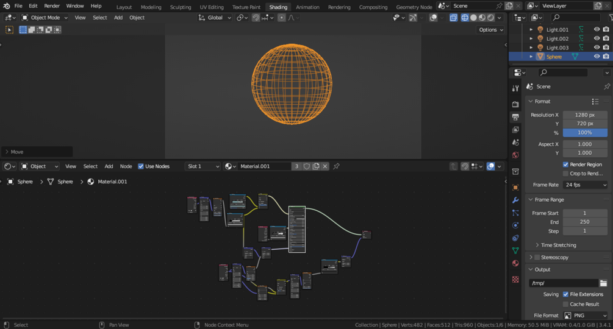Uncheck the File Extensions option
The width and height of the screenshot is (613, 329).
coord(565,294)
